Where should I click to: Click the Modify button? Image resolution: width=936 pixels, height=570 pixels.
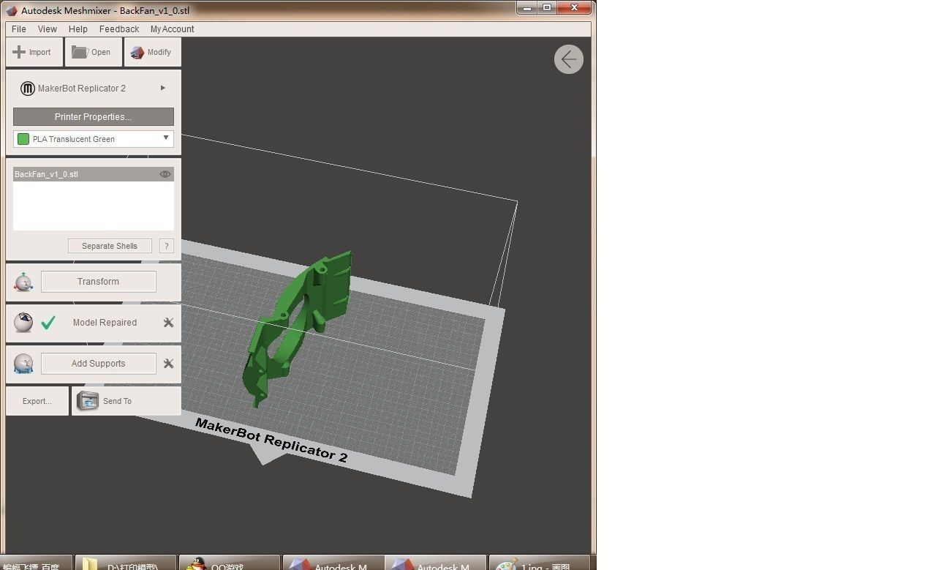[x=152, y=52]
